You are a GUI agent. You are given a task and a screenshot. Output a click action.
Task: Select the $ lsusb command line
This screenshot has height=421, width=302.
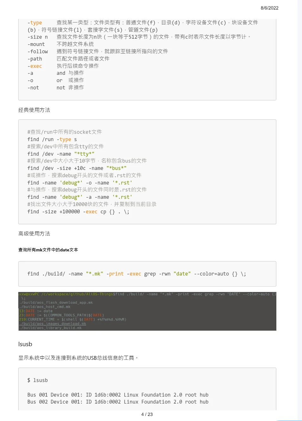[x=38, y=380]
